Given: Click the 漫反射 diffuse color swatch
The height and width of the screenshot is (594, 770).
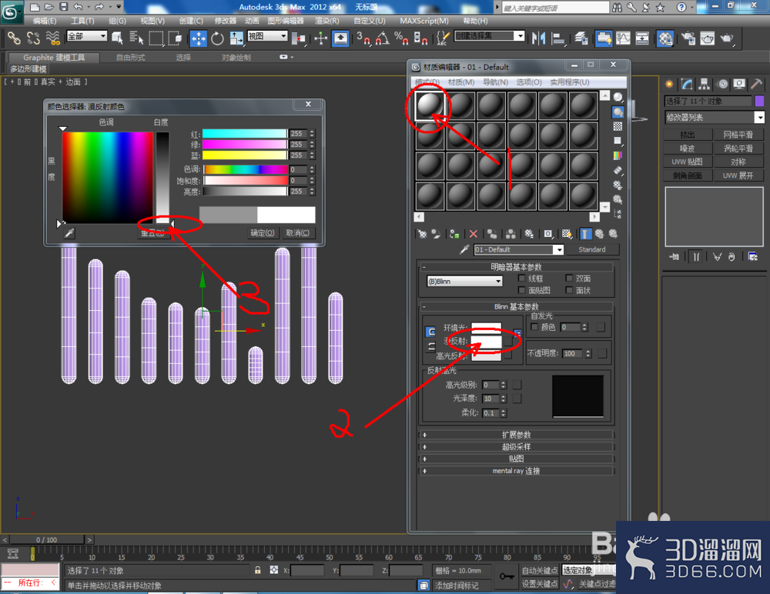Looking at the screenshot, I should pos(486,341).
